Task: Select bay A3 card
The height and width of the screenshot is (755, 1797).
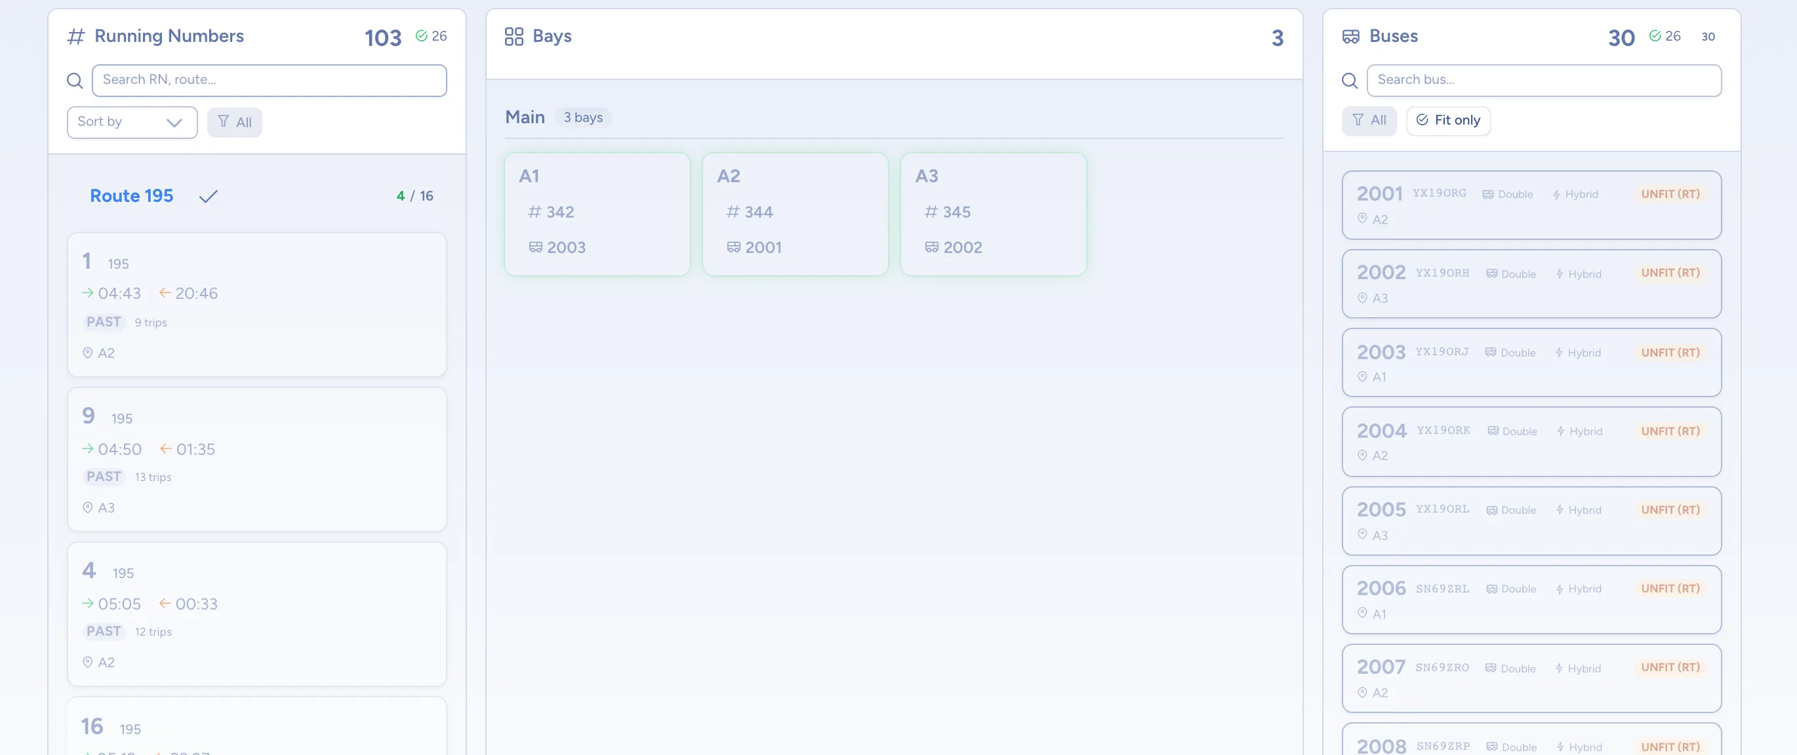Action: click(994, 214)
